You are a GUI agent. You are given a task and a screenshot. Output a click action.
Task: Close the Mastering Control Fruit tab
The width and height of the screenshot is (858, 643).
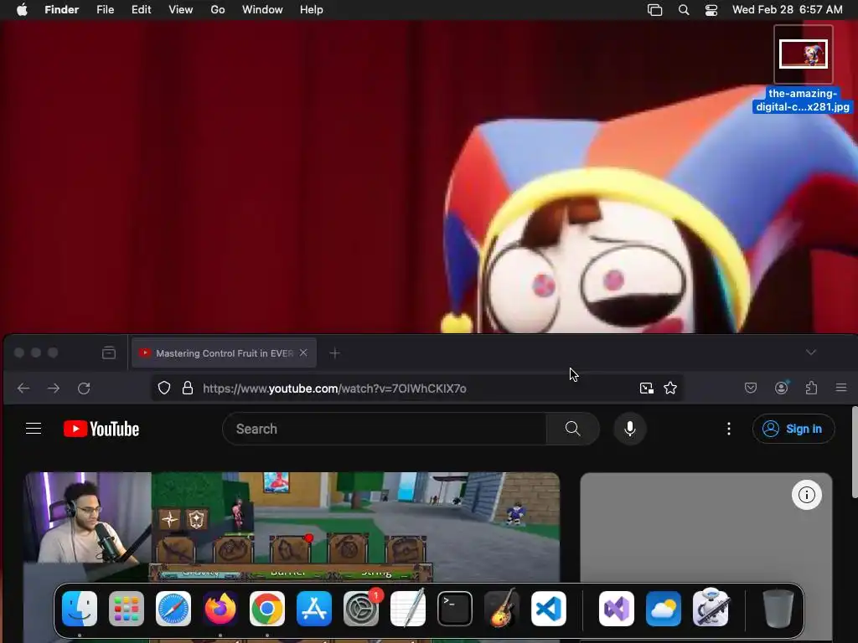(x=303, y=352)
